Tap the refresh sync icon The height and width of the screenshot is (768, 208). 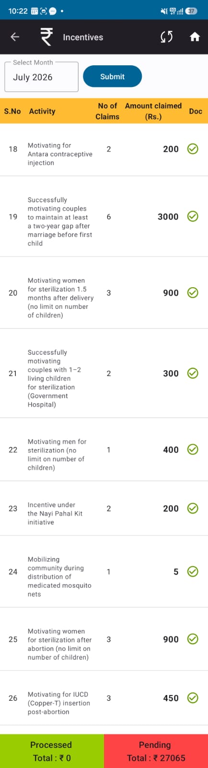pyautogui.click(x=166, y=37)
